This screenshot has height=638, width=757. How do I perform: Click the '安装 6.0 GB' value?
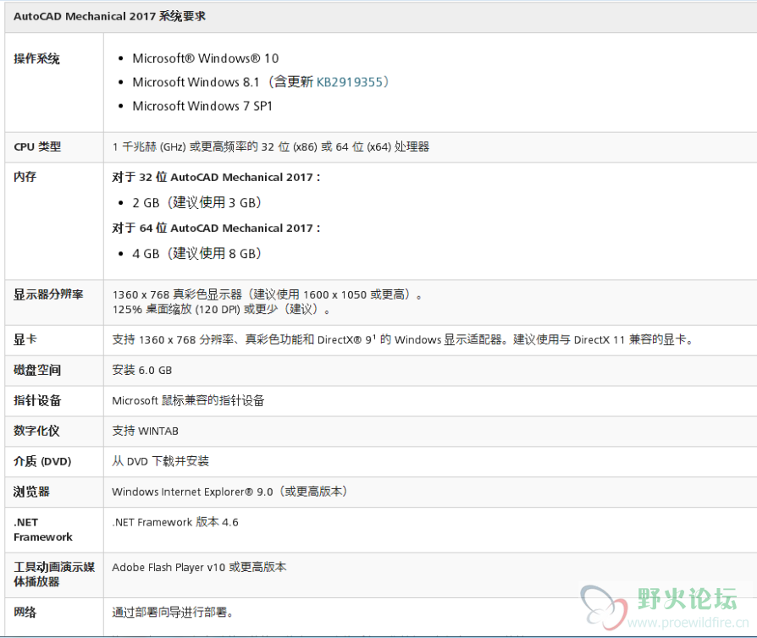point(142,370)
